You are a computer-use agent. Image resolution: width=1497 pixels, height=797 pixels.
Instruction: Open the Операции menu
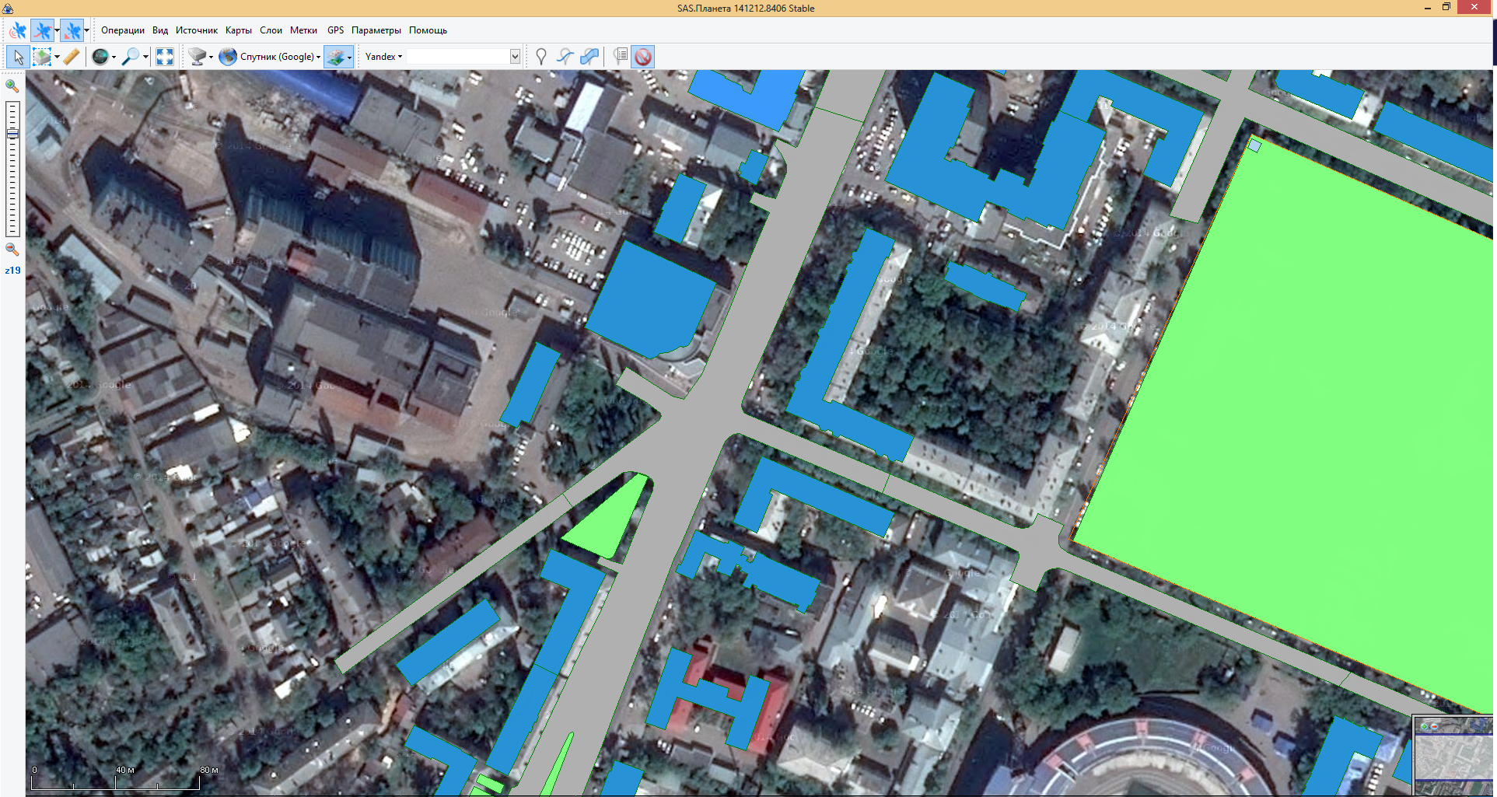pyautogui.click(x=122, y=30)
